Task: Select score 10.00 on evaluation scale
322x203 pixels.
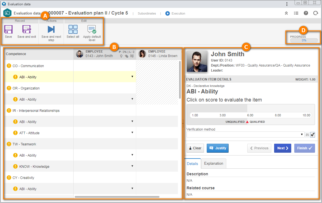Action: click(306, 115)
